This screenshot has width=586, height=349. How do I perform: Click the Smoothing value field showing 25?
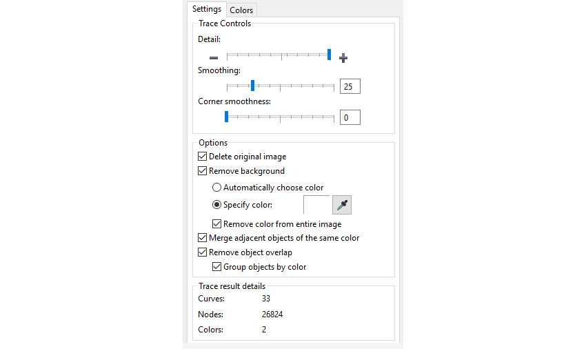point(350,87)
